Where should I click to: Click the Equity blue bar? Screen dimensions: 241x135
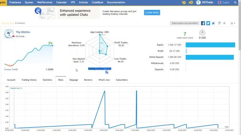tap(210, 45)
